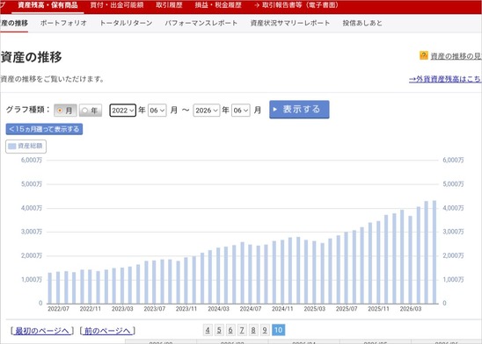Open the end year 2026 dropdown
This screenshot has width=482, height=344.
[x=207, y=111]
